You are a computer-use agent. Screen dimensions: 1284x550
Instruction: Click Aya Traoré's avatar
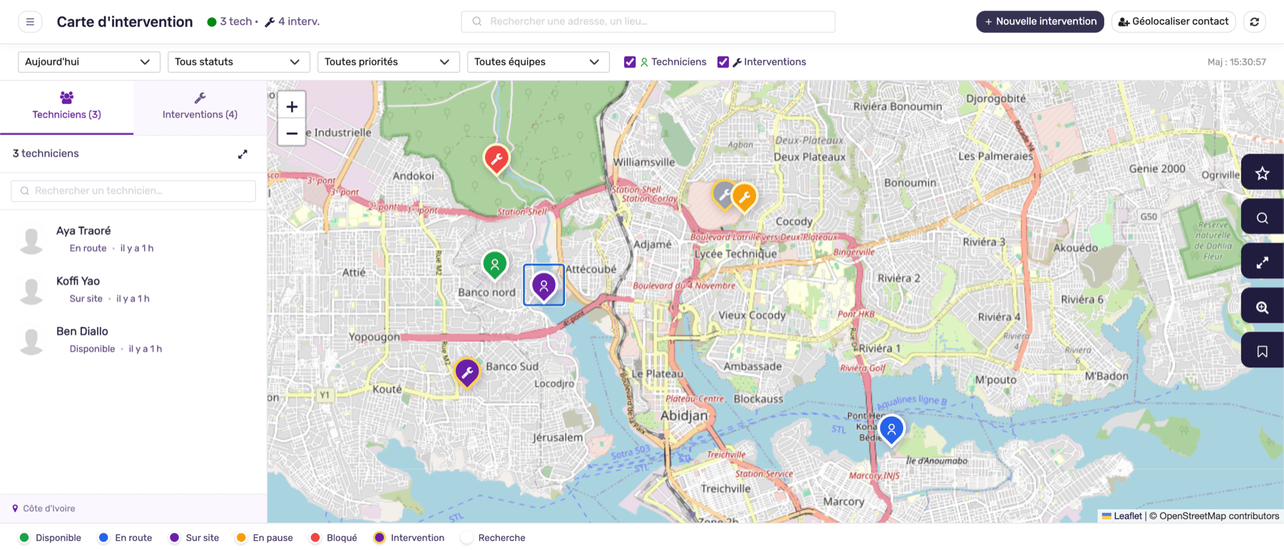tap(31, 240)
